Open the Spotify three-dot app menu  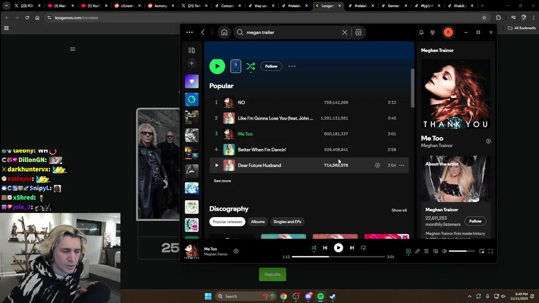pos(189,32)
